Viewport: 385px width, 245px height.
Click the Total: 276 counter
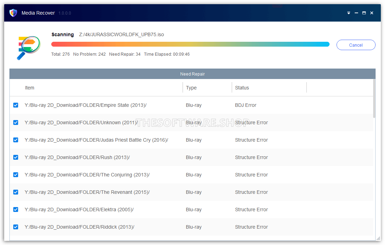point(60,54)
